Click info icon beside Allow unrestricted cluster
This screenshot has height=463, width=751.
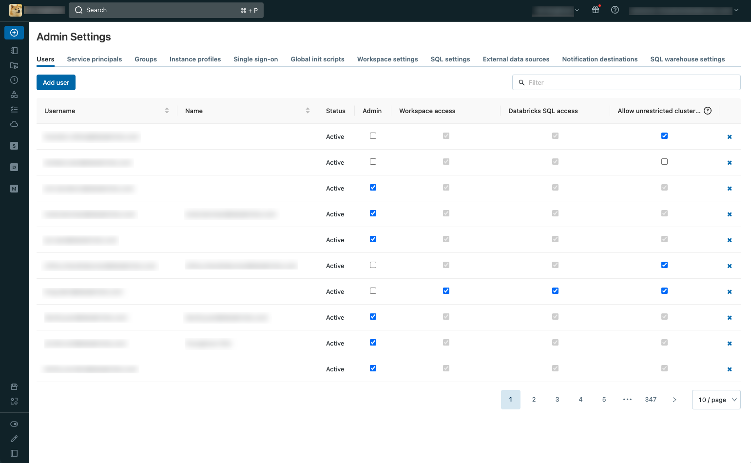(x=708, y=111)
